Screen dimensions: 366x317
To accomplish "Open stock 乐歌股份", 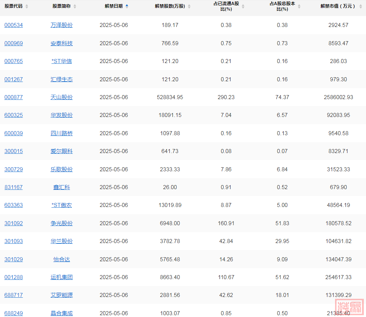I will 62,169.
